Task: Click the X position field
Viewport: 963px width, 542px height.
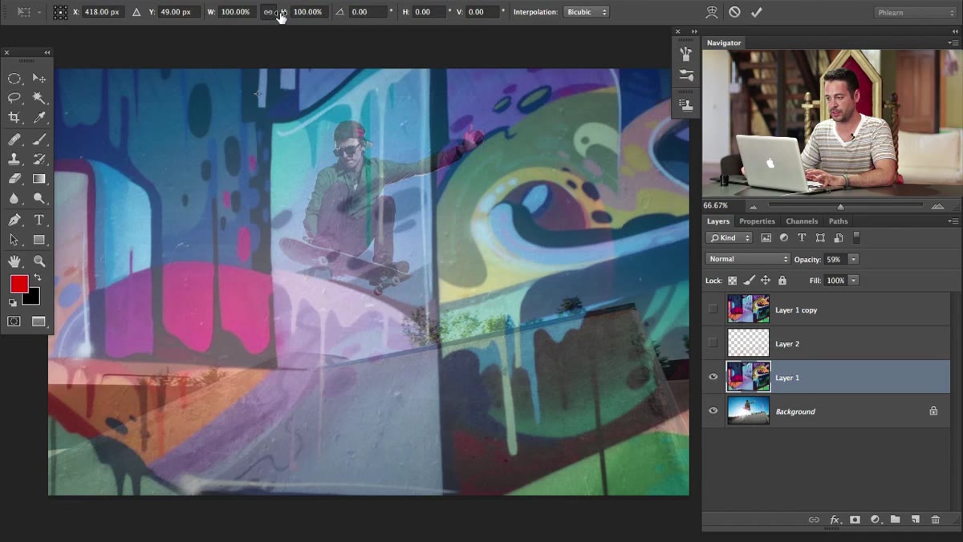Action: [105, 12]
